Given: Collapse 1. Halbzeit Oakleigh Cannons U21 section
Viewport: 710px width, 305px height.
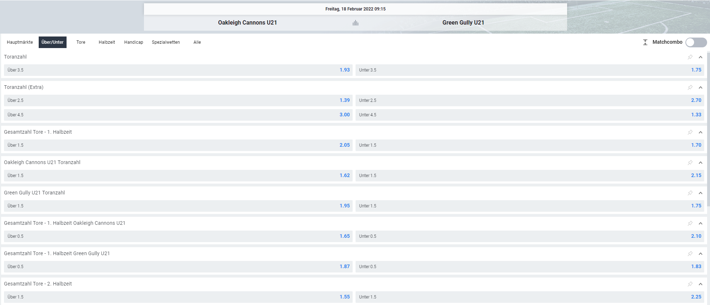Looking at the screenshot, I should (x=701, y=223).
